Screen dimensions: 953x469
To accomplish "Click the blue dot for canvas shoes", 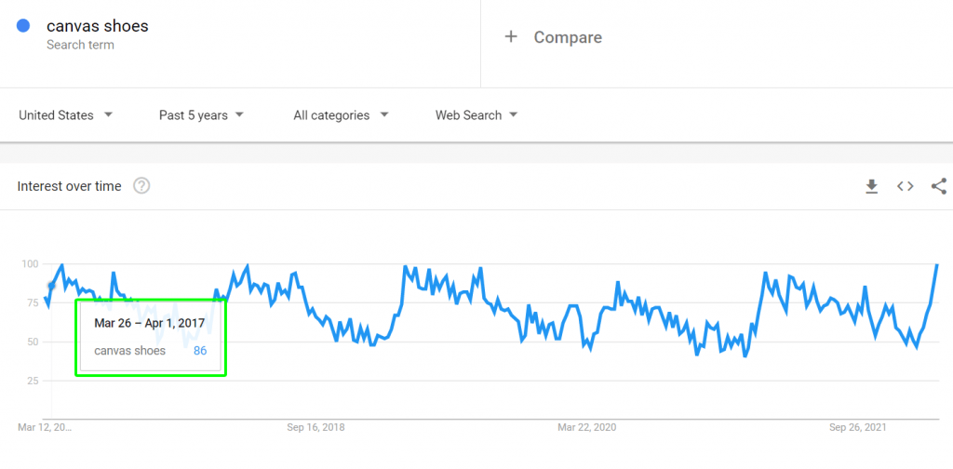I will coord(23,26).
